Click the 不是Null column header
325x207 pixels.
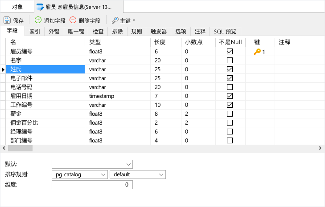[x=230, y=42]
